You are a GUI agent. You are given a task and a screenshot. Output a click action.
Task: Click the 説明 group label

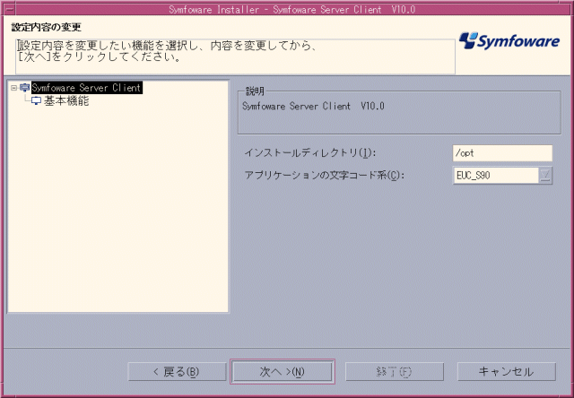[255, 91]
